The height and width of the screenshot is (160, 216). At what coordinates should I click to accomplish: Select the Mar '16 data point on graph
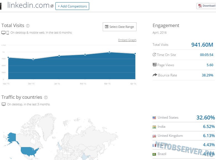click(x=109, y=52)
